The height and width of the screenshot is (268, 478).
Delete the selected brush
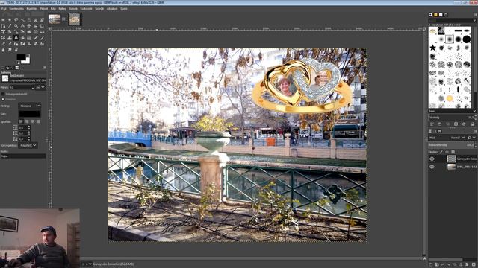456,124
